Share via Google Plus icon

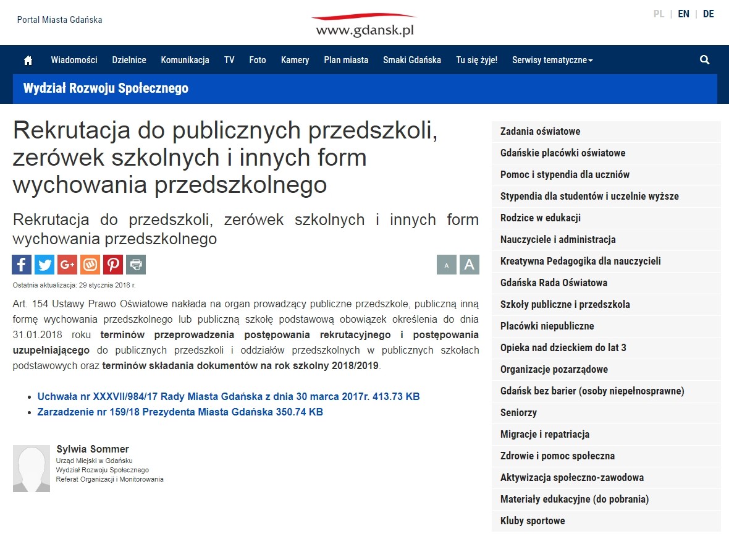coord(67,265)
